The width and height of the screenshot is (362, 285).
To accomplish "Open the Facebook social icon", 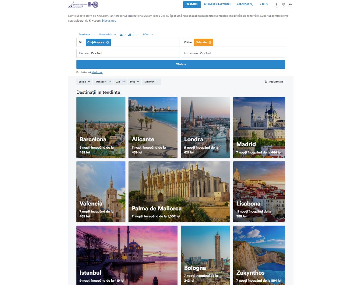I will [x=276, y=4].
